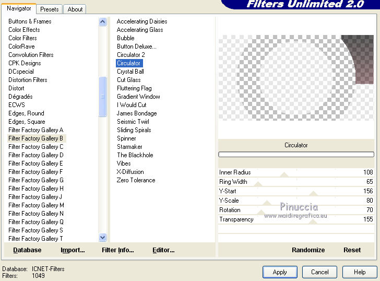Choose the X-Diffusion filter
The width and height of the screenshot is (380, 281).
point(130,172)
